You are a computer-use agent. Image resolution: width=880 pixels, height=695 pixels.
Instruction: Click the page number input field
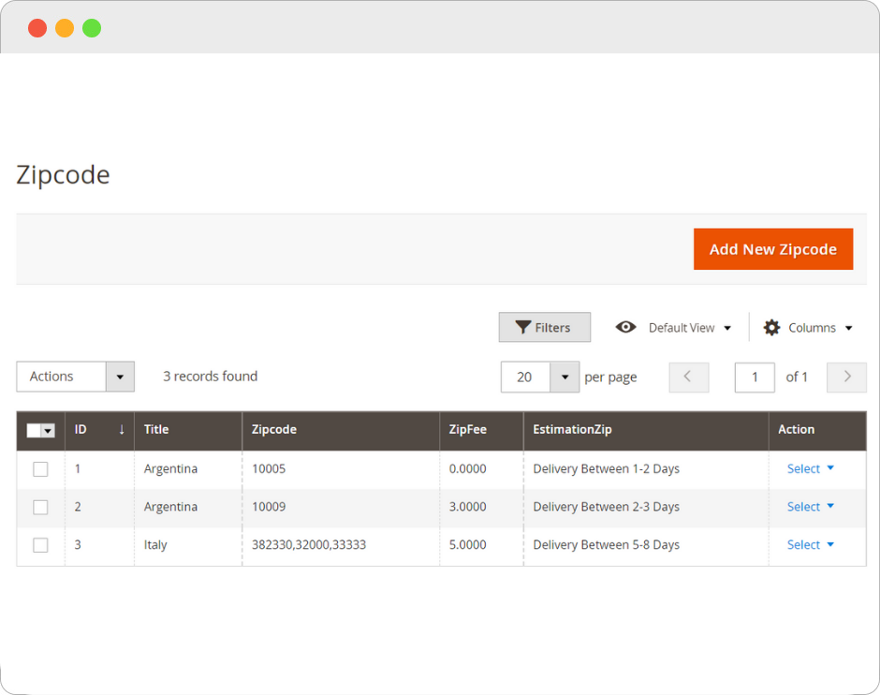pyautogui.click(x=755, y=377)
